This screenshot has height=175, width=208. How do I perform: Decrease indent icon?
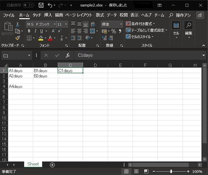(x=73, y=38)
